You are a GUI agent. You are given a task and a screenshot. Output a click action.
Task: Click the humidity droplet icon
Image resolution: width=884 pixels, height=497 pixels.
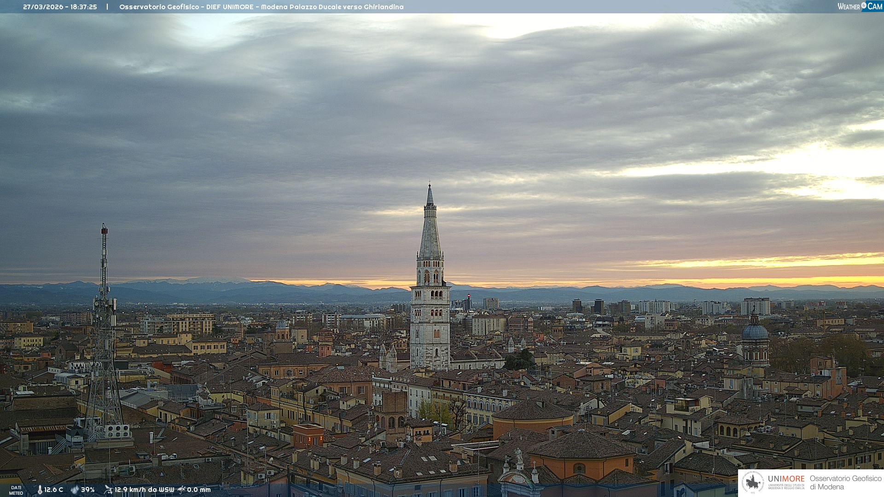click(x=75, y=490)
